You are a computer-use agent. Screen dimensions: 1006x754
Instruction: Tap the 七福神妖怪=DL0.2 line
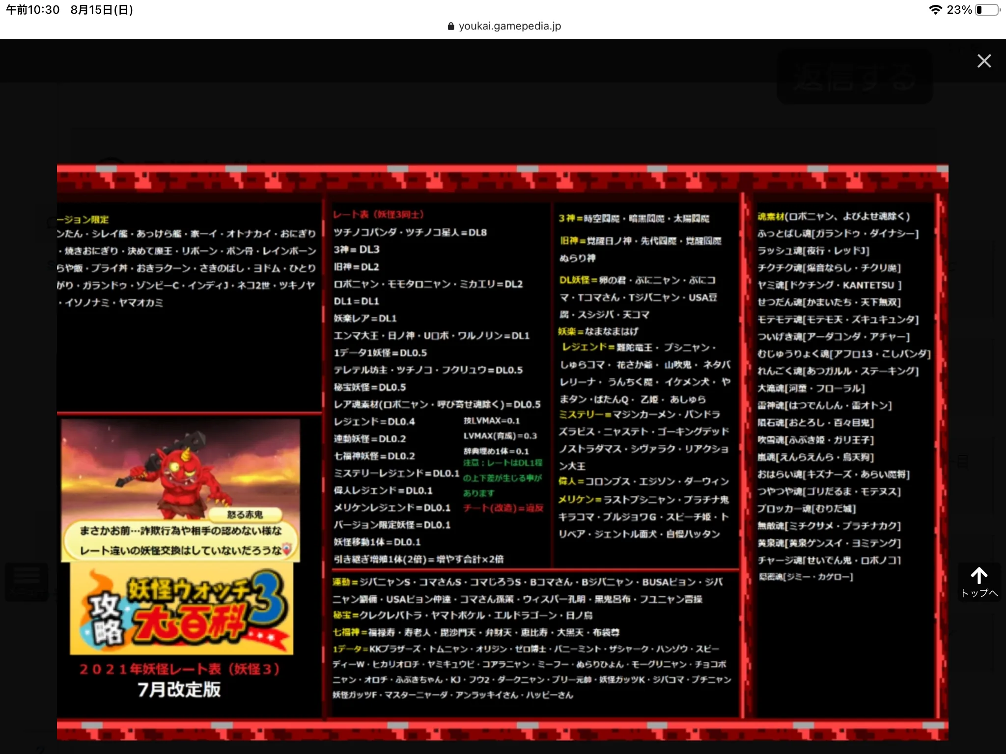pos(374,456)
